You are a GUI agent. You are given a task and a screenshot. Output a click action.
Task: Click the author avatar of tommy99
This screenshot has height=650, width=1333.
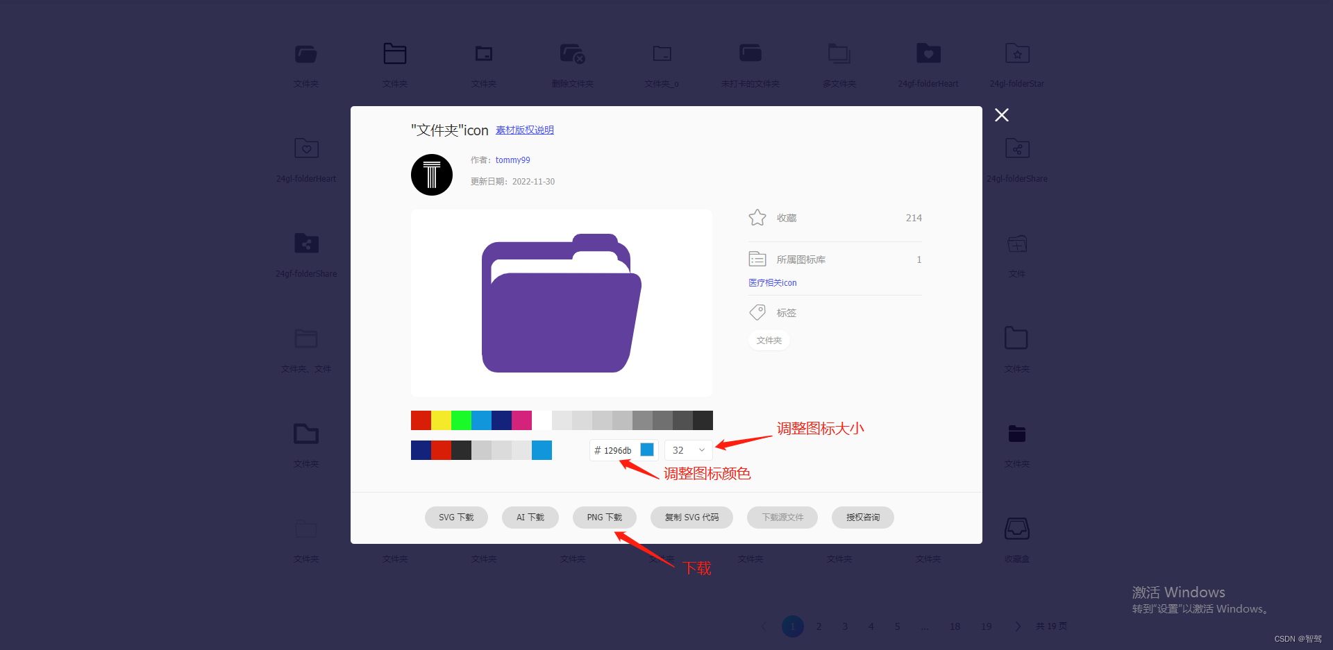click(432, 175)
